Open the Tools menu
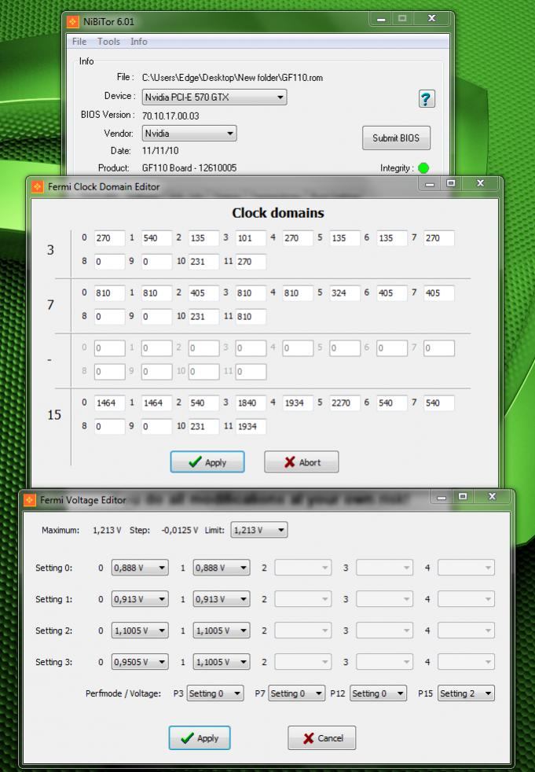Screen dimensions: 535x772 click(108, 42)
